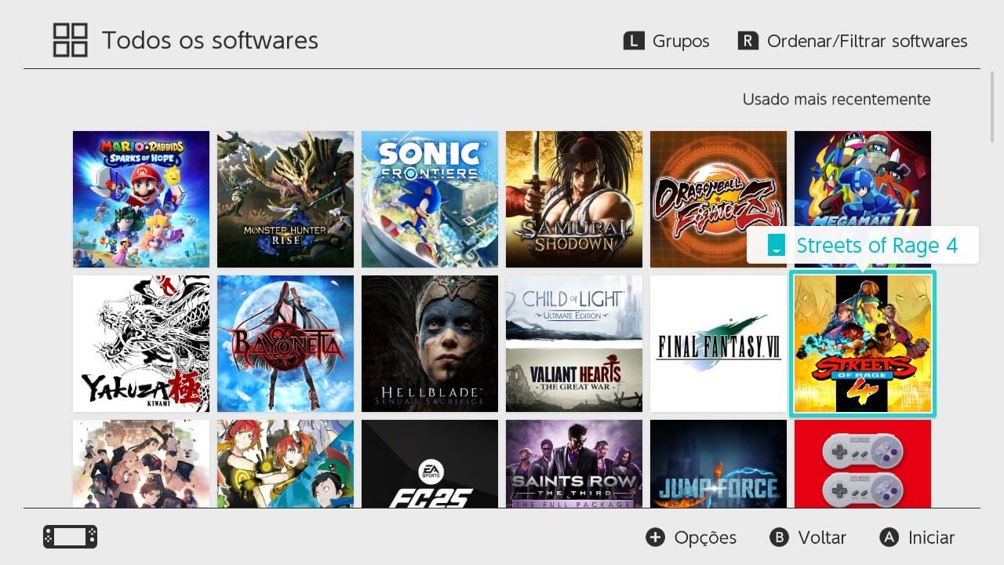Open Grupos with the L button
Screen dimensions: 1004x565
666,41
